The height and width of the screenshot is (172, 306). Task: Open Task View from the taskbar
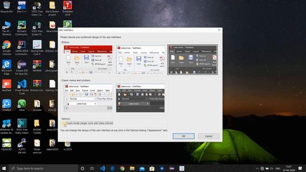click(x=92, y=168)
